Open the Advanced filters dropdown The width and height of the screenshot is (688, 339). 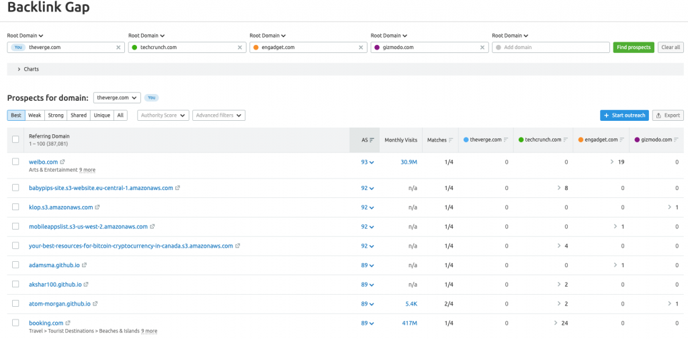click(219, 115)
